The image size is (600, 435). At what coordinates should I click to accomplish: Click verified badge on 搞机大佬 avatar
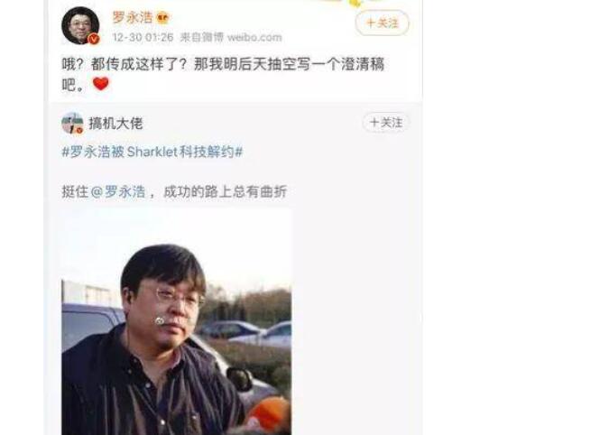click(79, 131)
